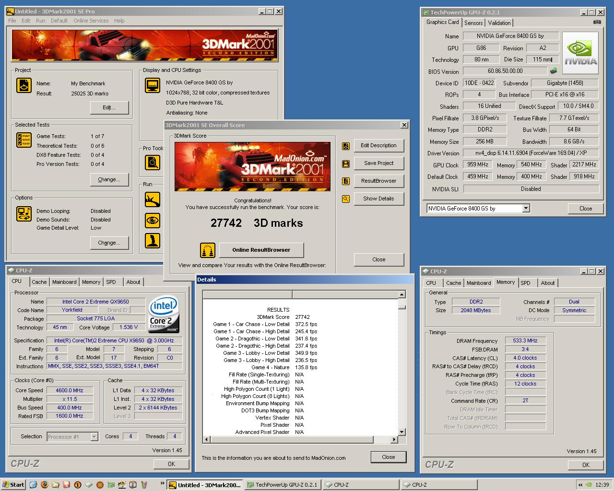This screenshot has width=614, height=491.
Task: Click Change... under Options
Action: [109, 243]
